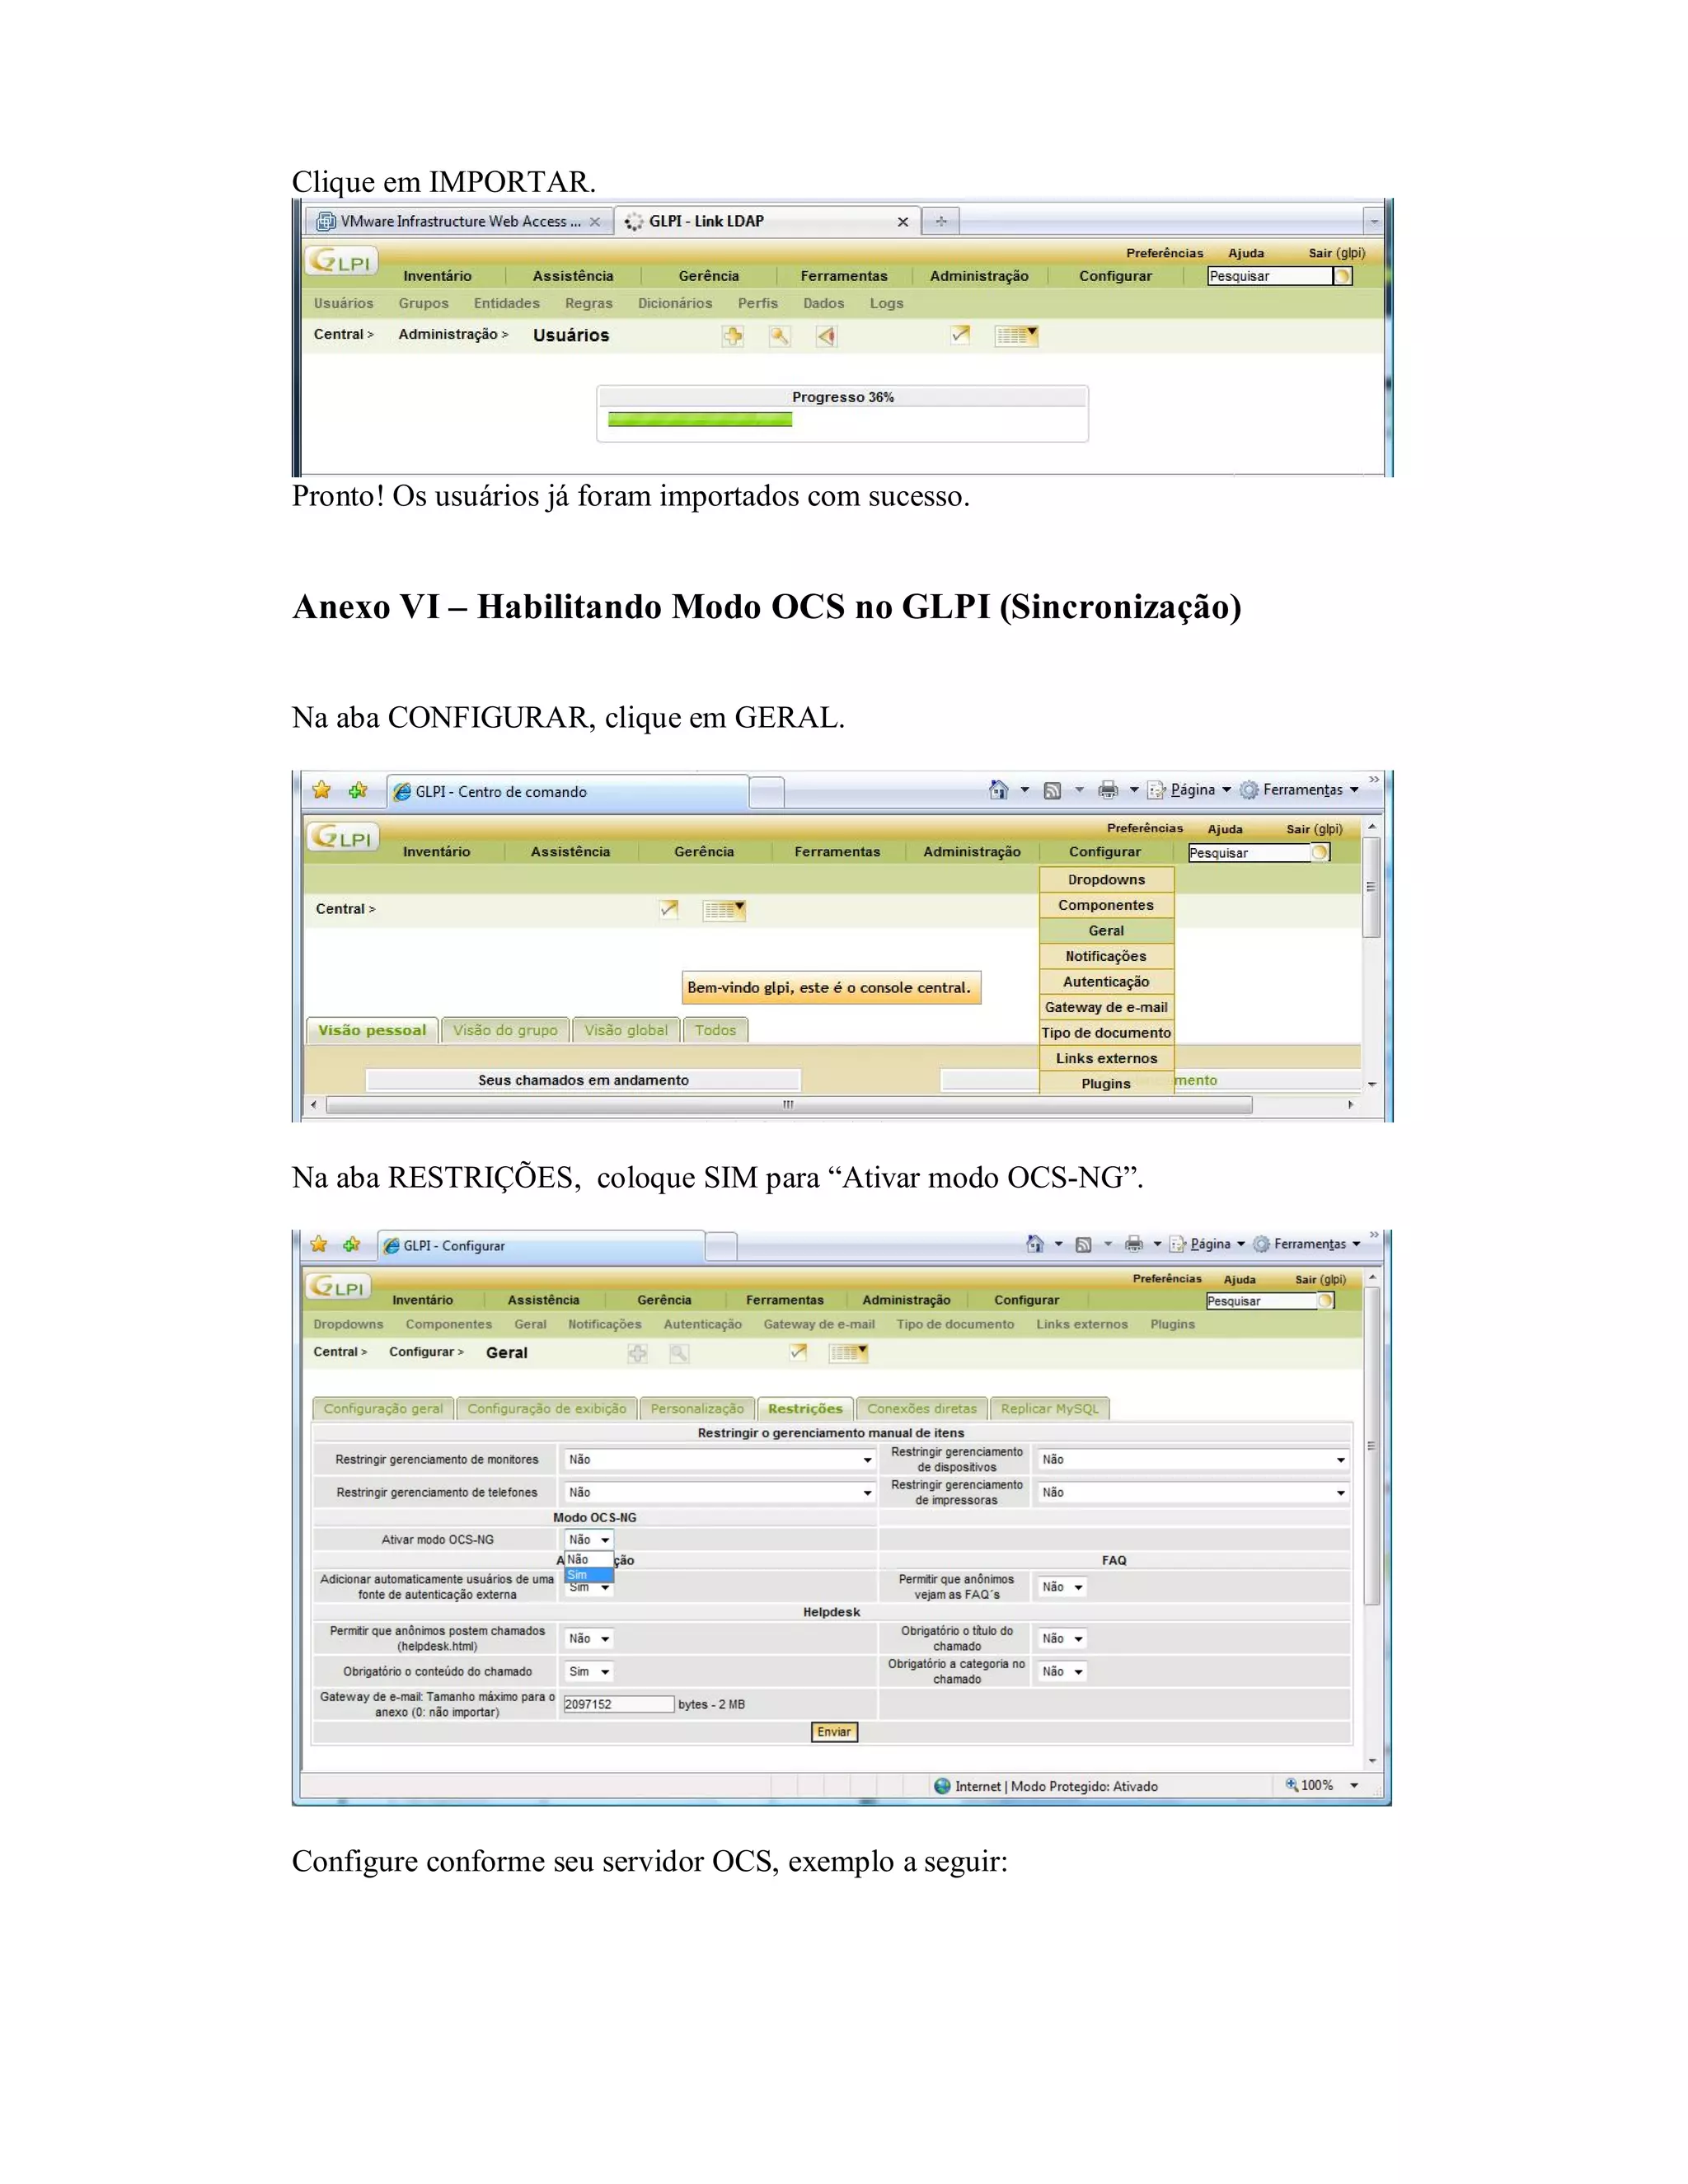The height and width of the screenshot is (2184, 1688).
Task: Click the GLPI logo in Link LDAP page
Action: pyautogui.click(x=341, y=261)
